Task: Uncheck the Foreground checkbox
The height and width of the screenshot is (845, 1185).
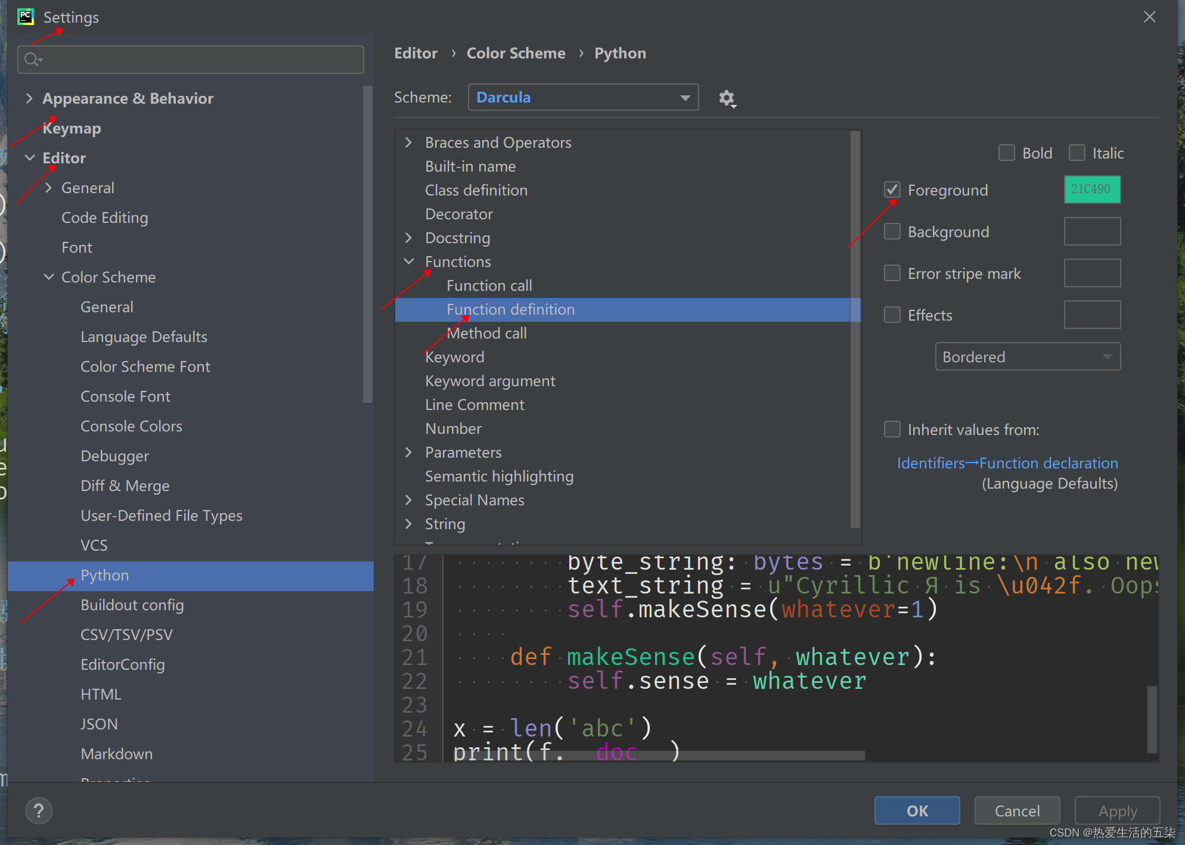Action: (892, 190)
